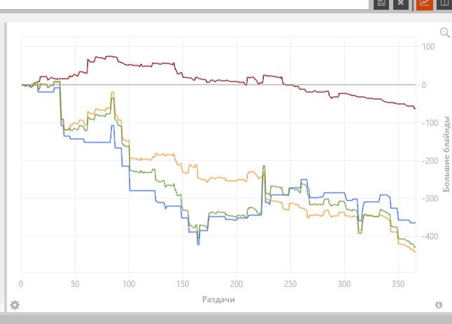Click the "Раздачи" x-axis title
The image size is (452, 324).
(x=218, y=299)
